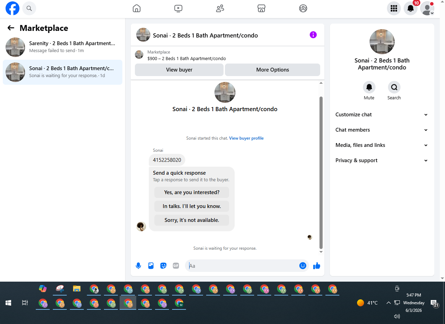
Task: Expand Media, files and links section
Action: pyautogui.click(x=382, y=145)
